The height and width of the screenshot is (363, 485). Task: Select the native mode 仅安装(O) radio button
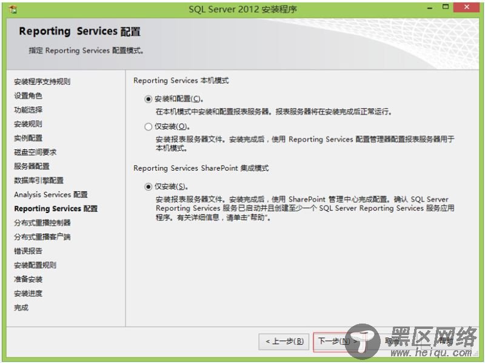tap(148, 126)
